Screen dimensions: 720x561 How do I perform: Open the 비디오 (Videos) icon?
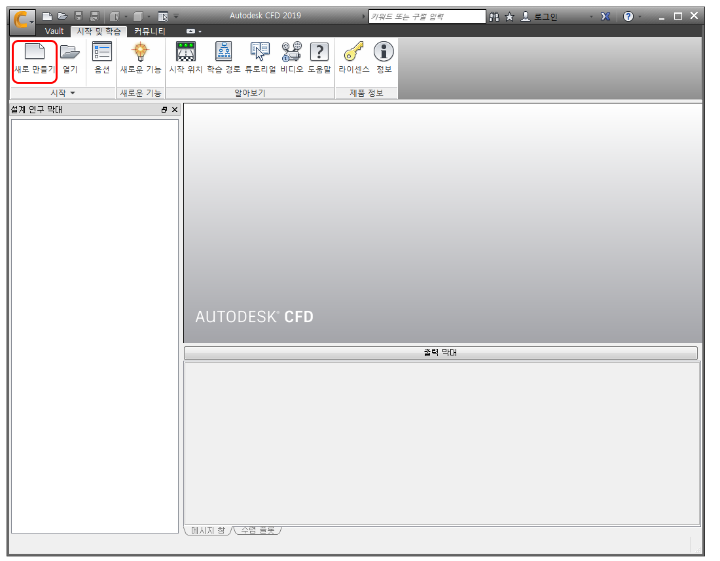(x=291, y=58)
